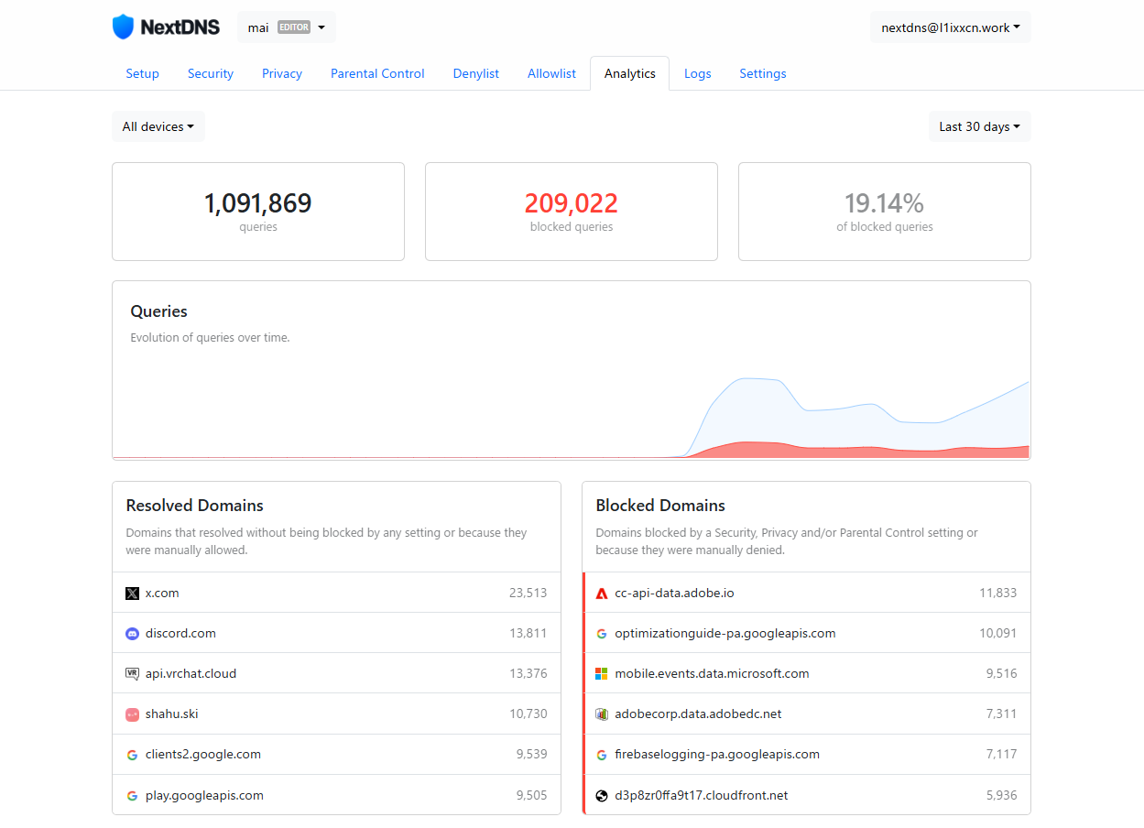Click the globe icon beside d3p8zr0ffa9t17.cloudfront.net
This screenshot has width=1144, height=828.
[x=602, y=796]
